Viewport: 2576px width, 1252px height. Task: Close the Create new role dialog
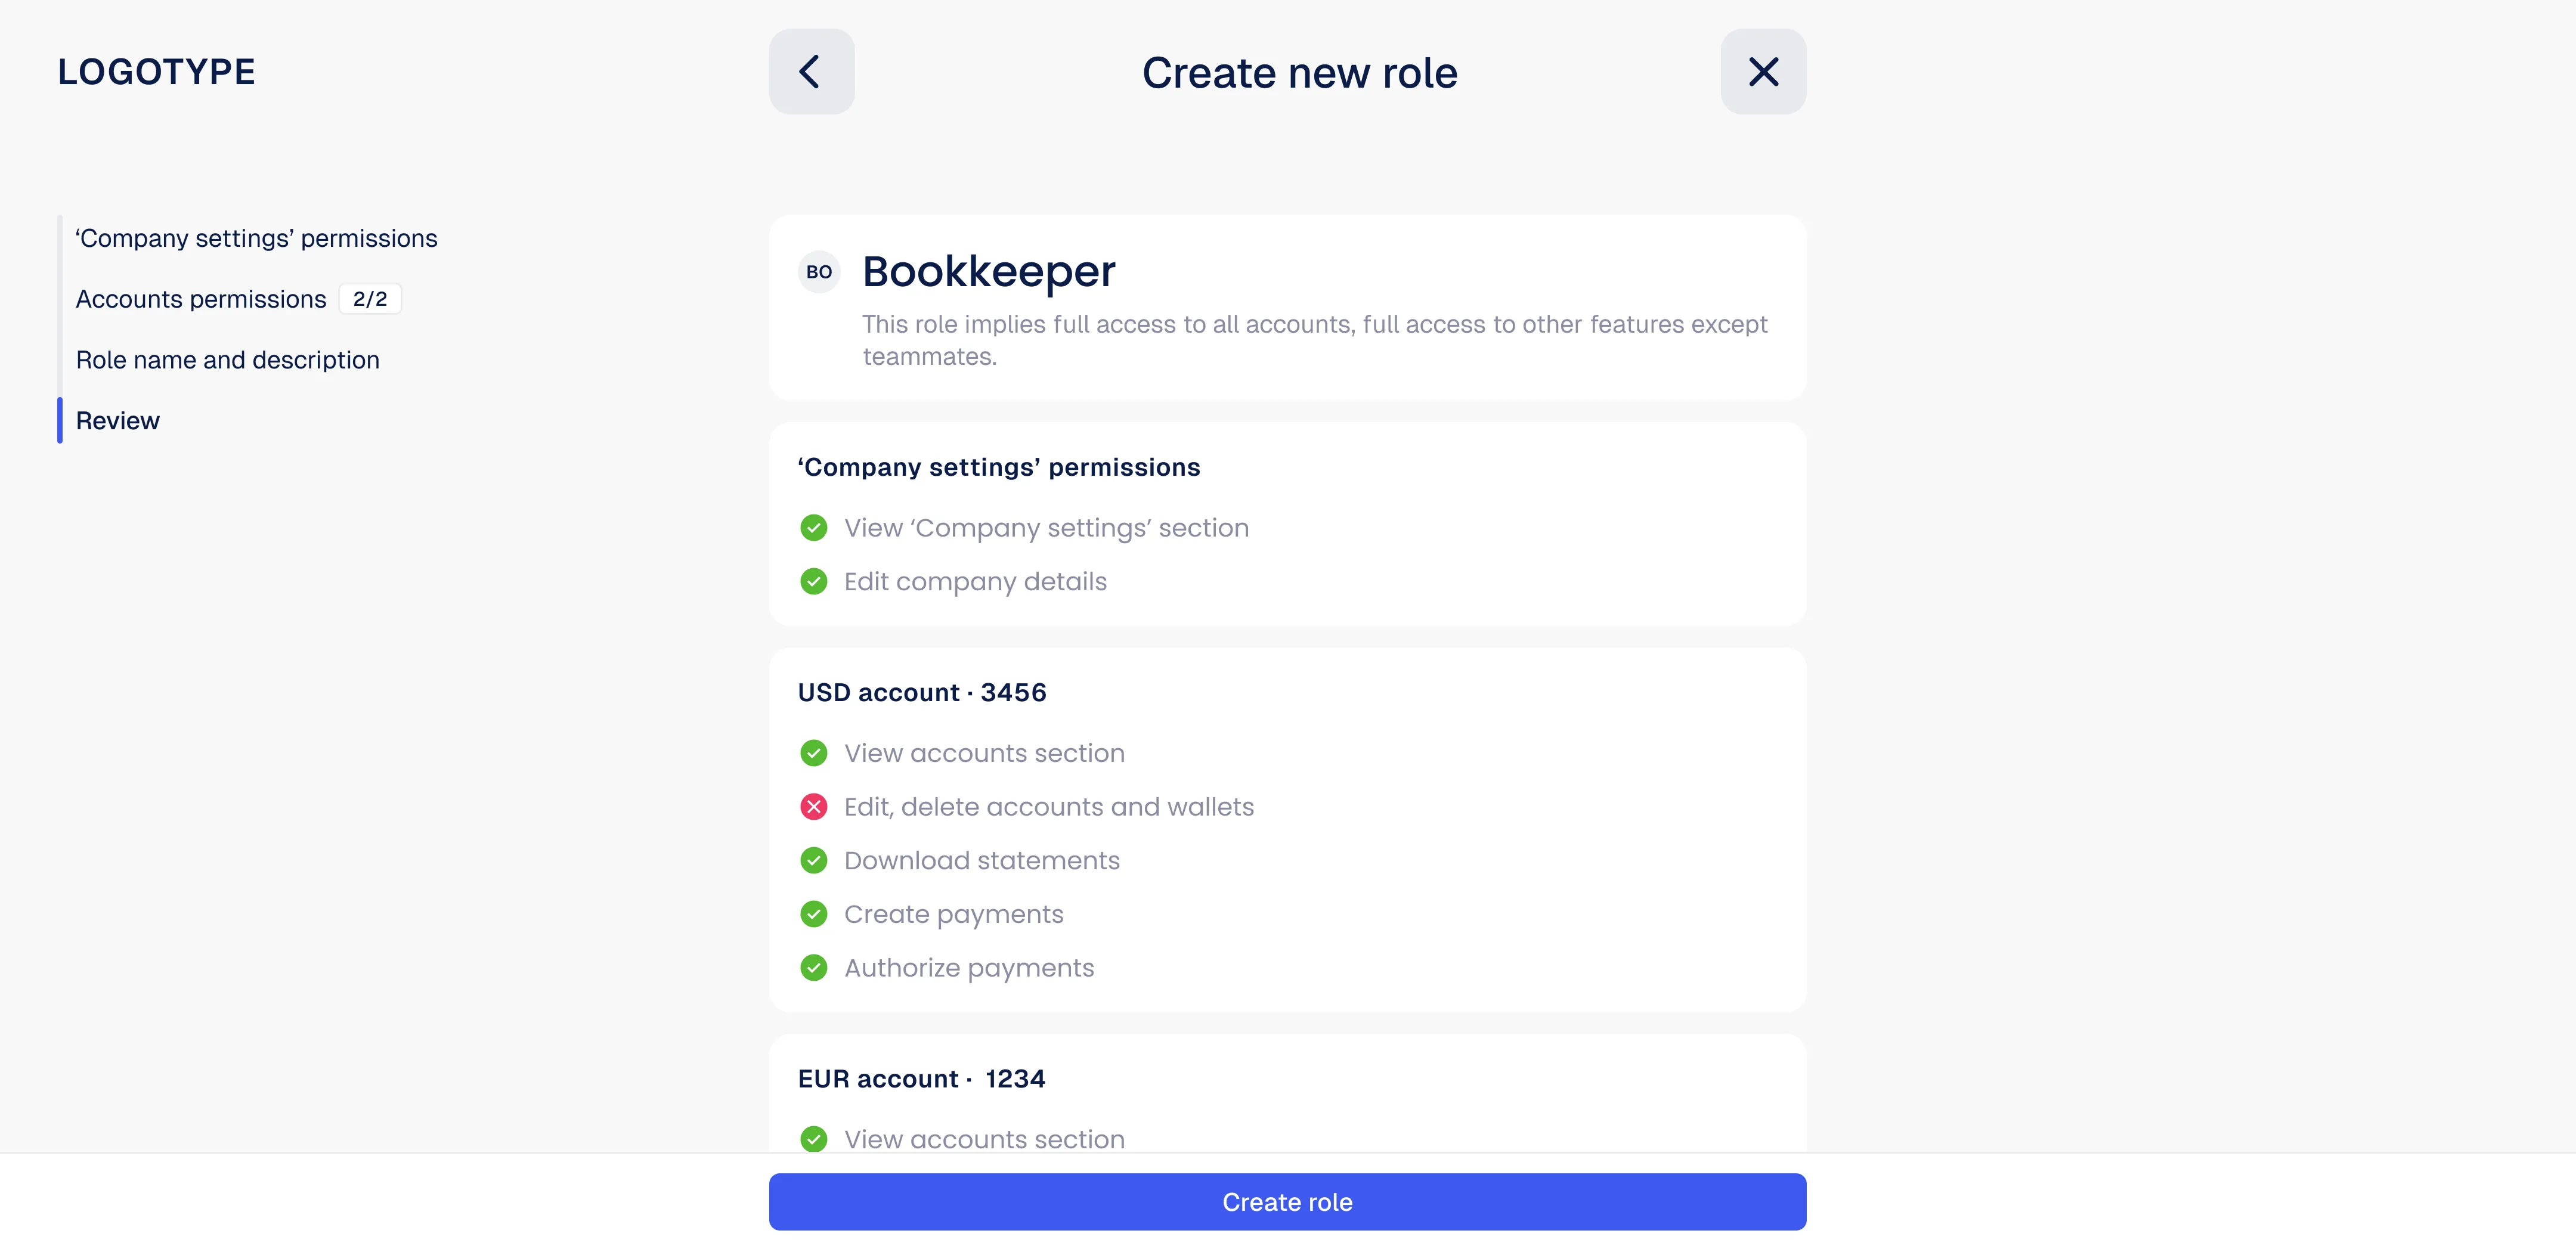pos(1763,71)
